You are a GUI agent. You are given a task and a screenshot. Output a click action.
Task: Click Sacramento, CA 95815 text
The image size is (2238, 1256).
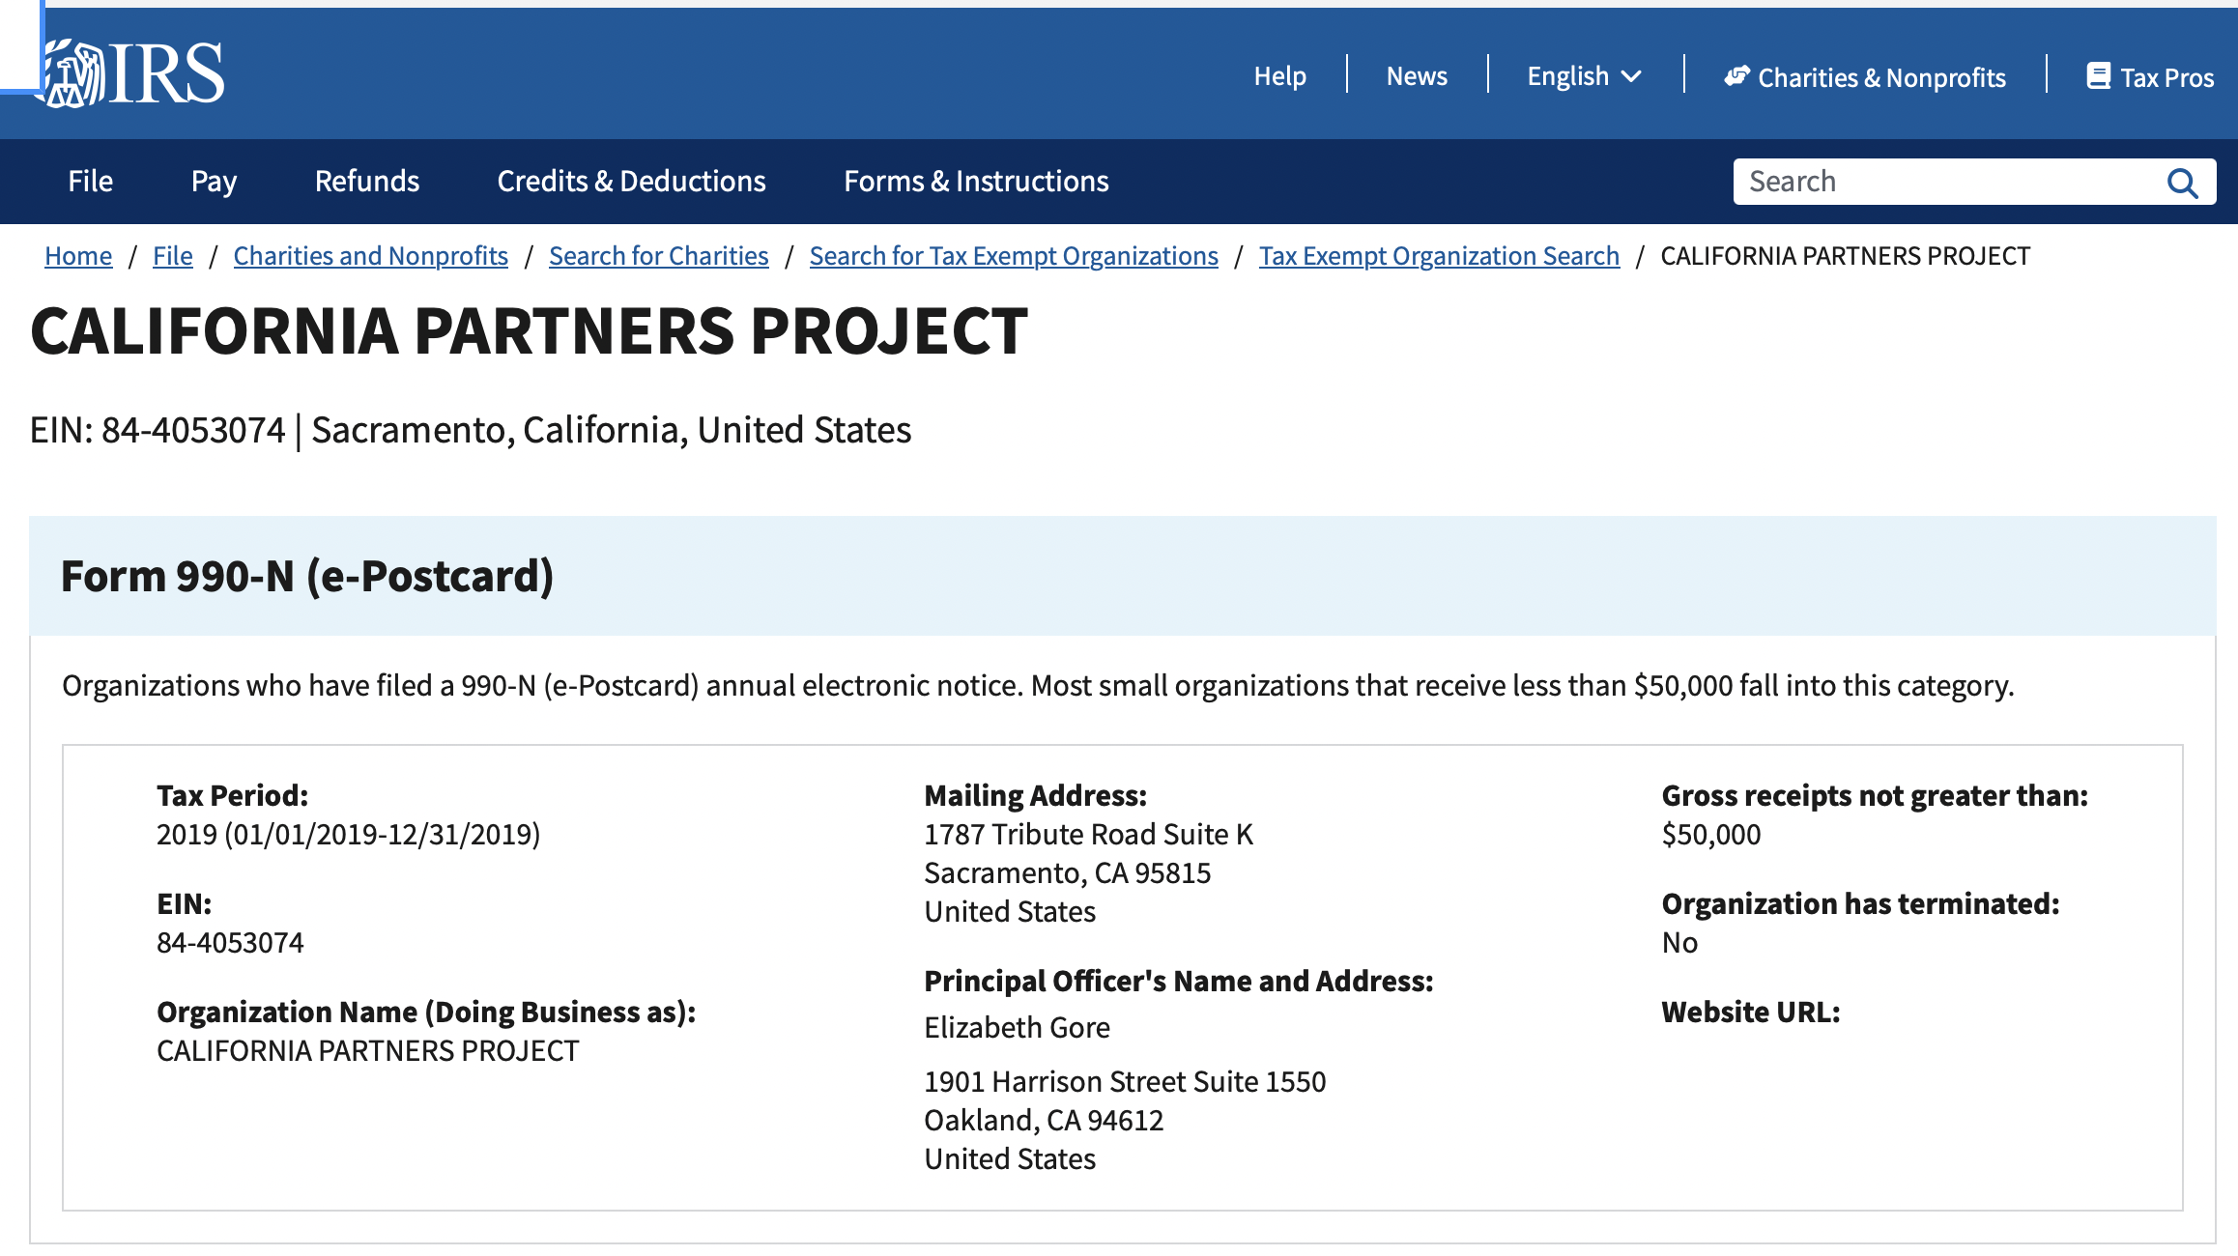[1067, 872]
